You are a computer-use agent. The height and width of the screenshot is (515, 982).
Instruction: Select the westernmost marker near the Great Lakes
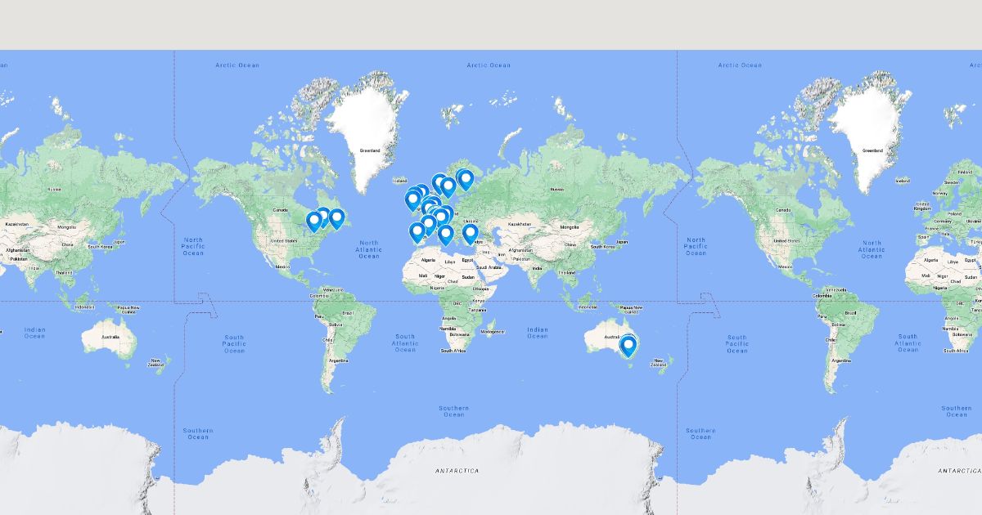coord(313,221)
